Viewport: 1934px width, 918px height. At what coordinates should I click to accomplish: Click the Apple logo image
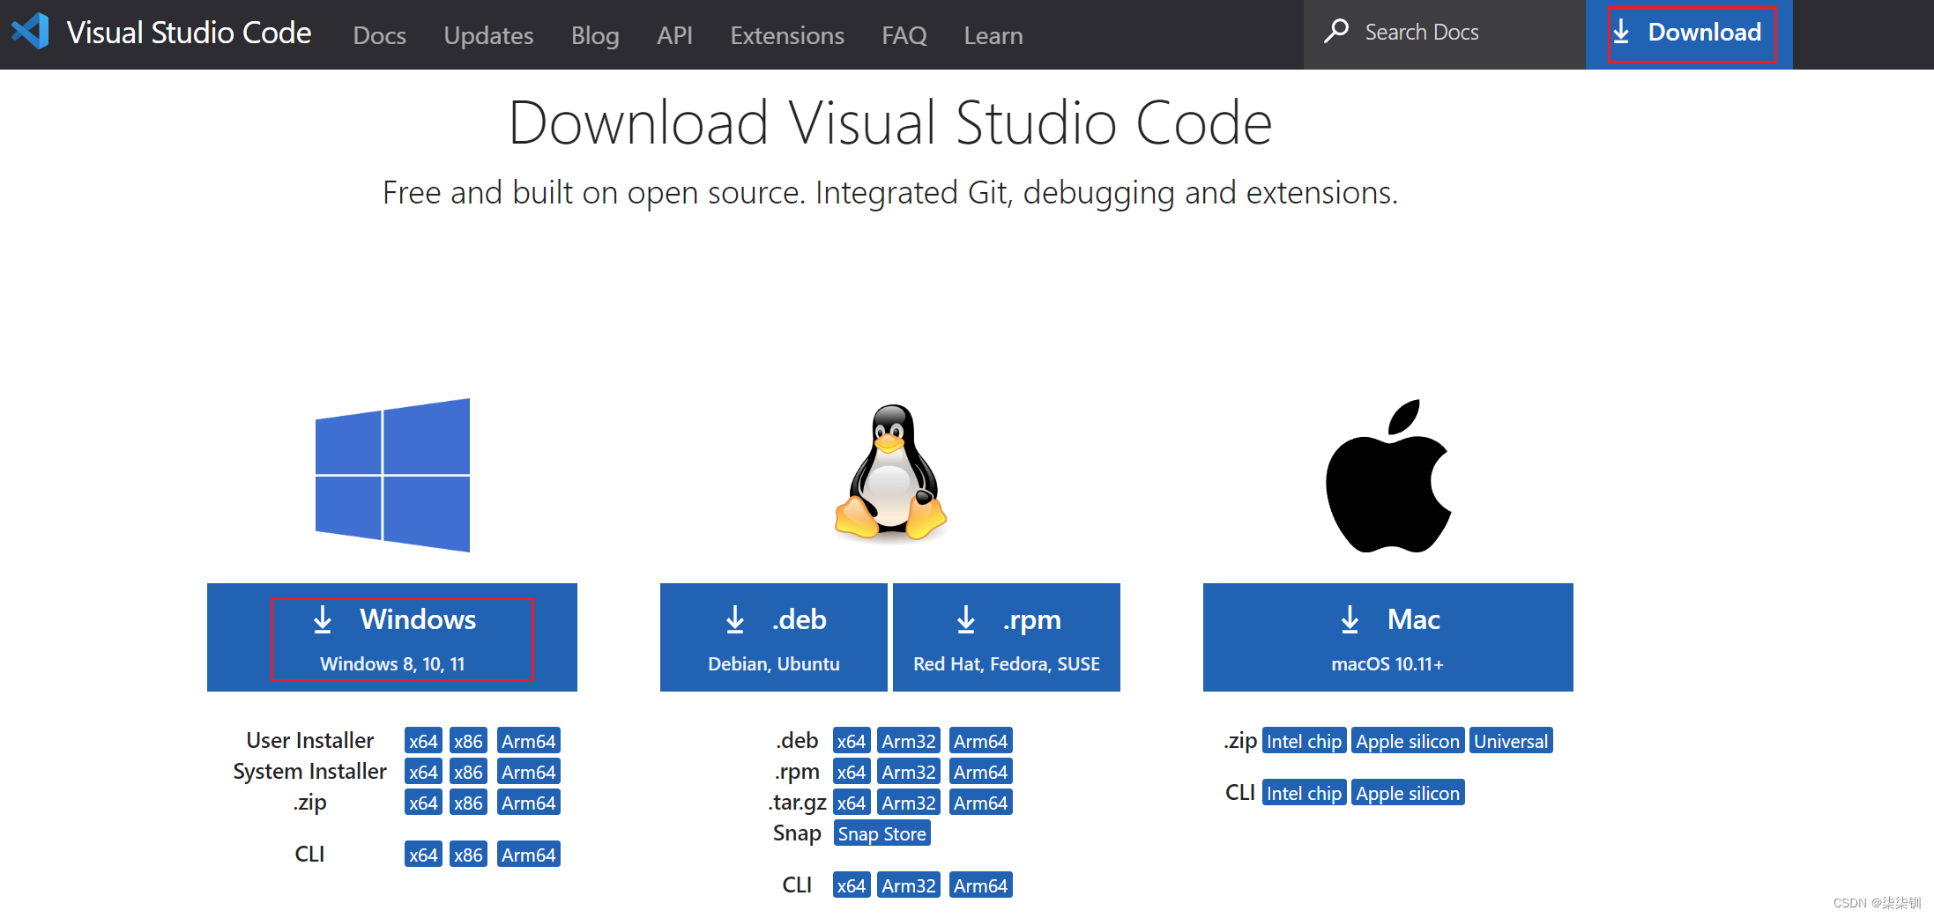tap(1388, 476)
